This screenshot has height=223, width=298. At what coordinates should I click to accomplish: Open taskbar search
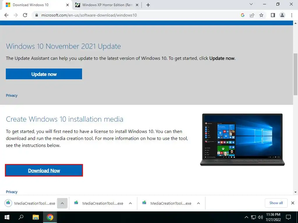[21, 217]
